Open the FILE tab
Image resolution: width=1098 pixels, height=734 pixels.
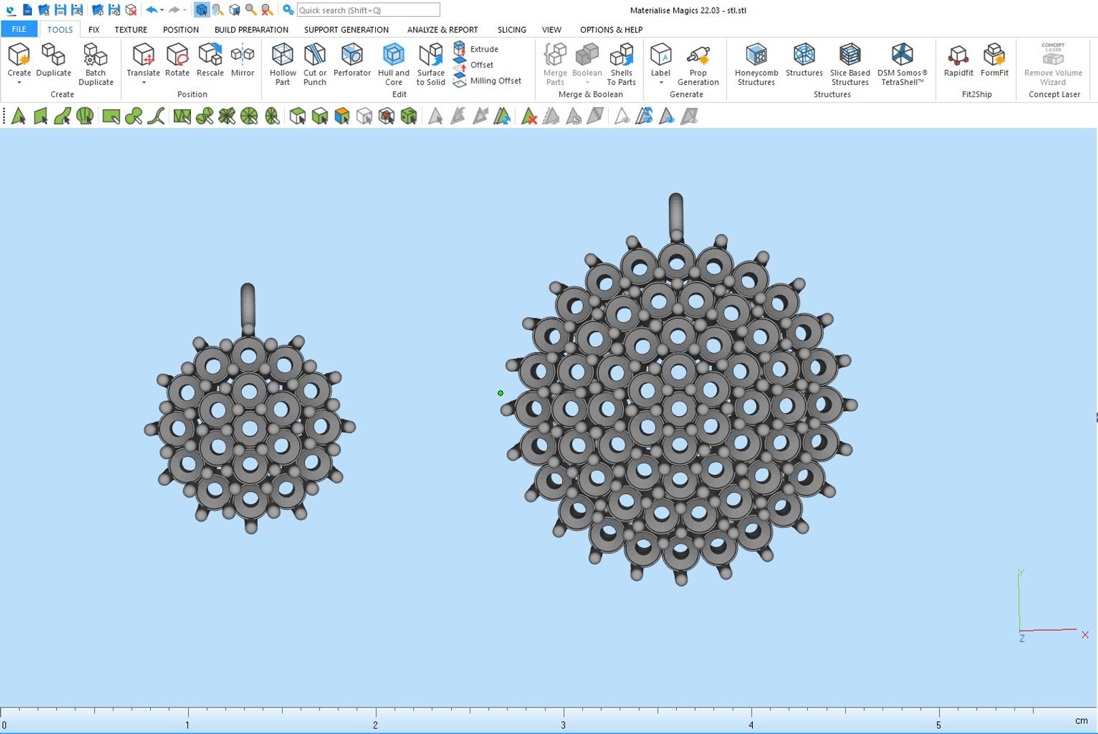(19, 29)
